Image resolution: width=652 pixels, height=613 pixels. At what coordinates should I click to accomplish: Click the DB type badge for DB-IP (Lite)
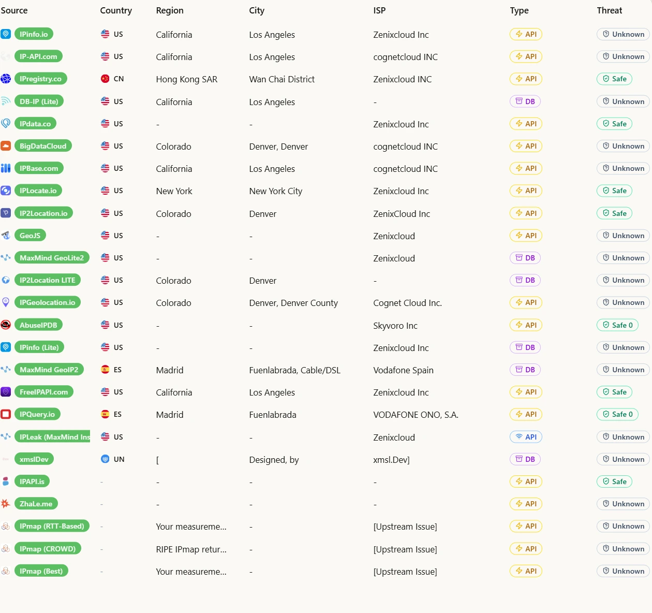(525, 101)
